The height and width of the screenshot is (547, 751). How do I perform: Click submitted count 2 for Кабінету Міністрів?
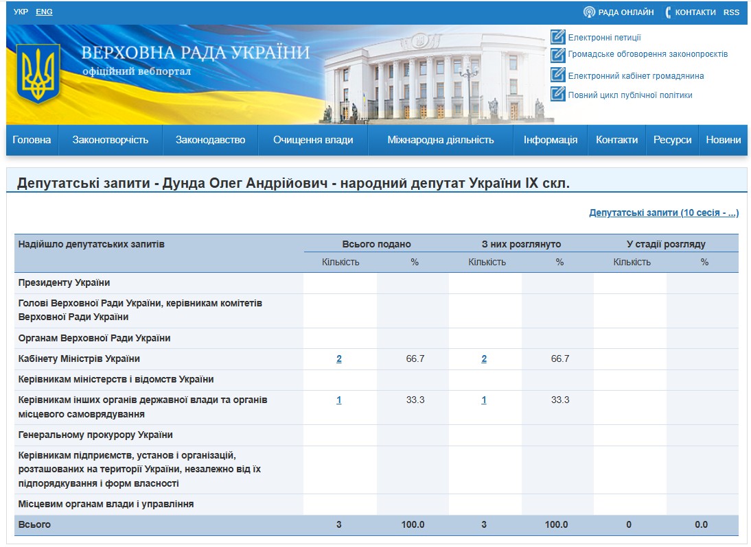338,358
